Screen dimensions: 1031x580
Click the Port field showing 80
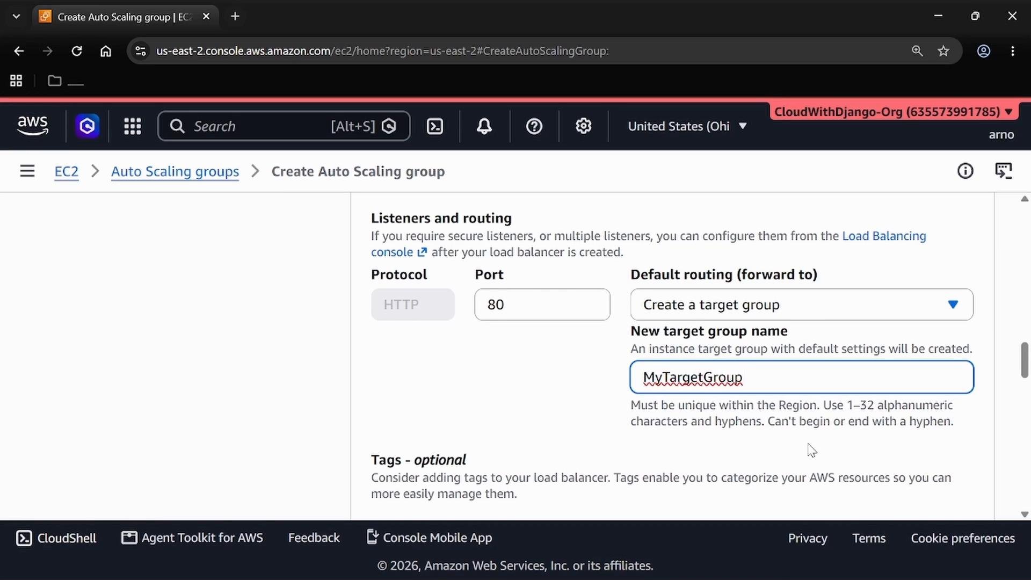pos(542,305)
